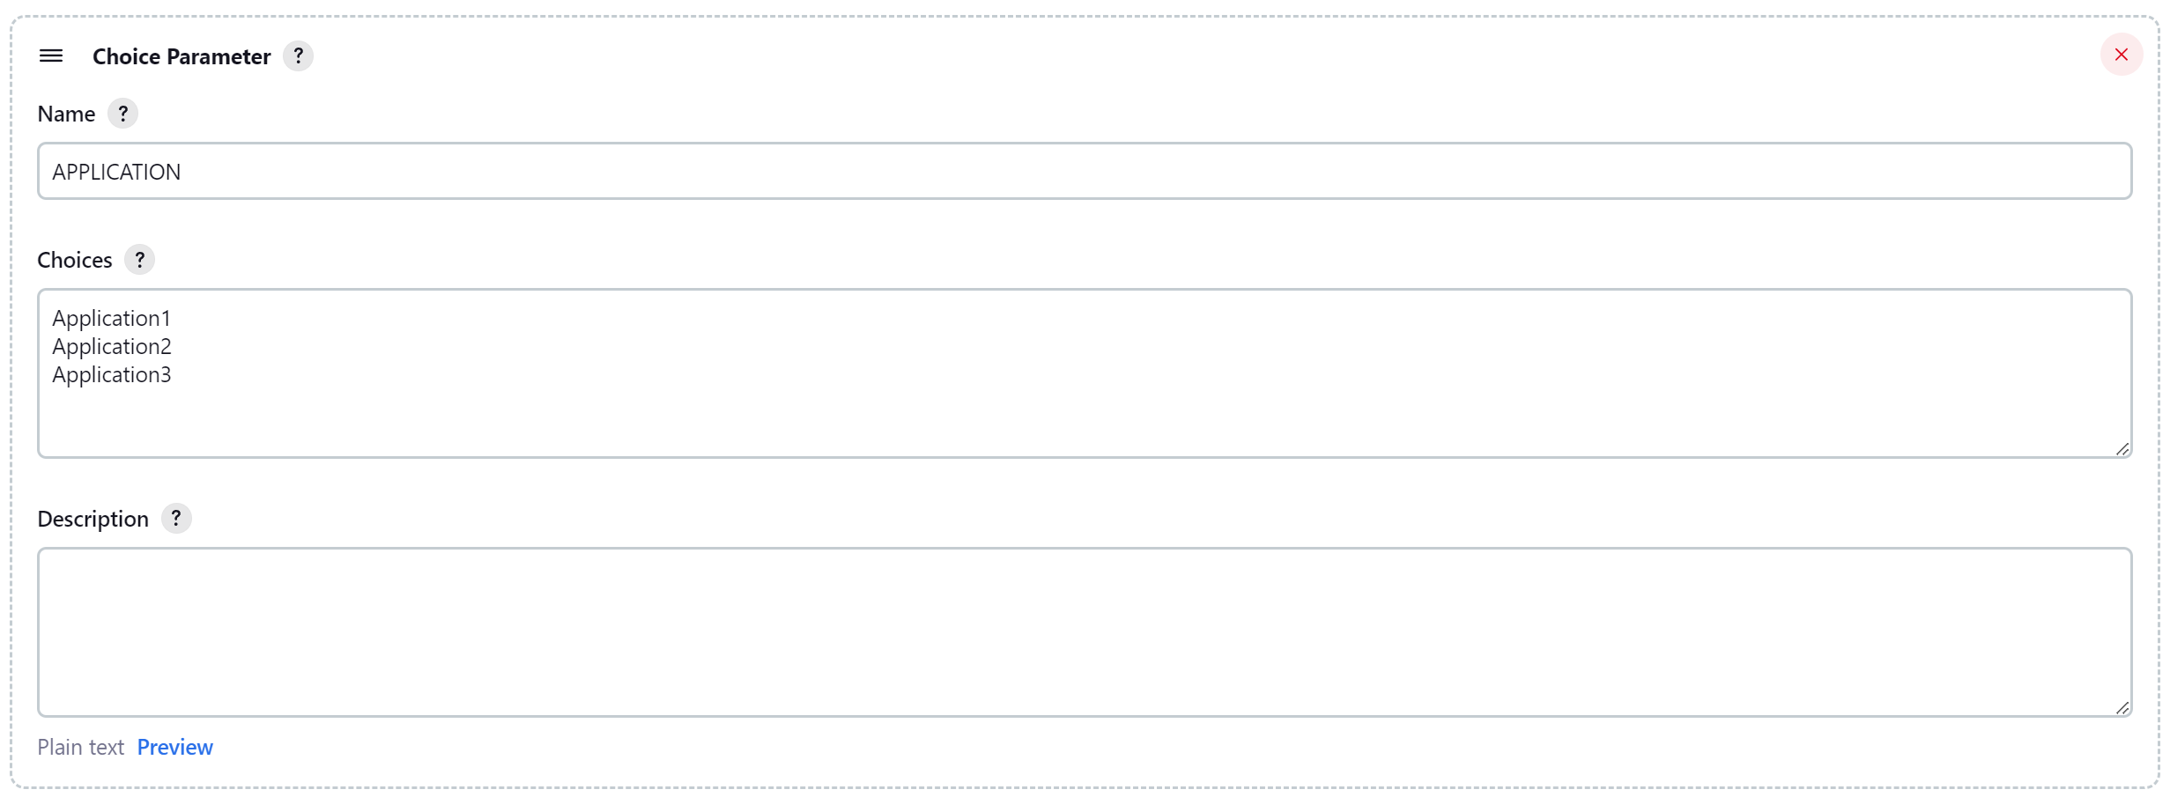2170x797 pixels.
Task: Open help for Choice Parameter heading
Action: click(x=299, y=56)
